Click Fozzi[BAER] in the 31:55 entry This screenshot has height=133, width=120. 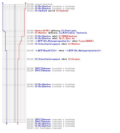[x=86, y=41]
